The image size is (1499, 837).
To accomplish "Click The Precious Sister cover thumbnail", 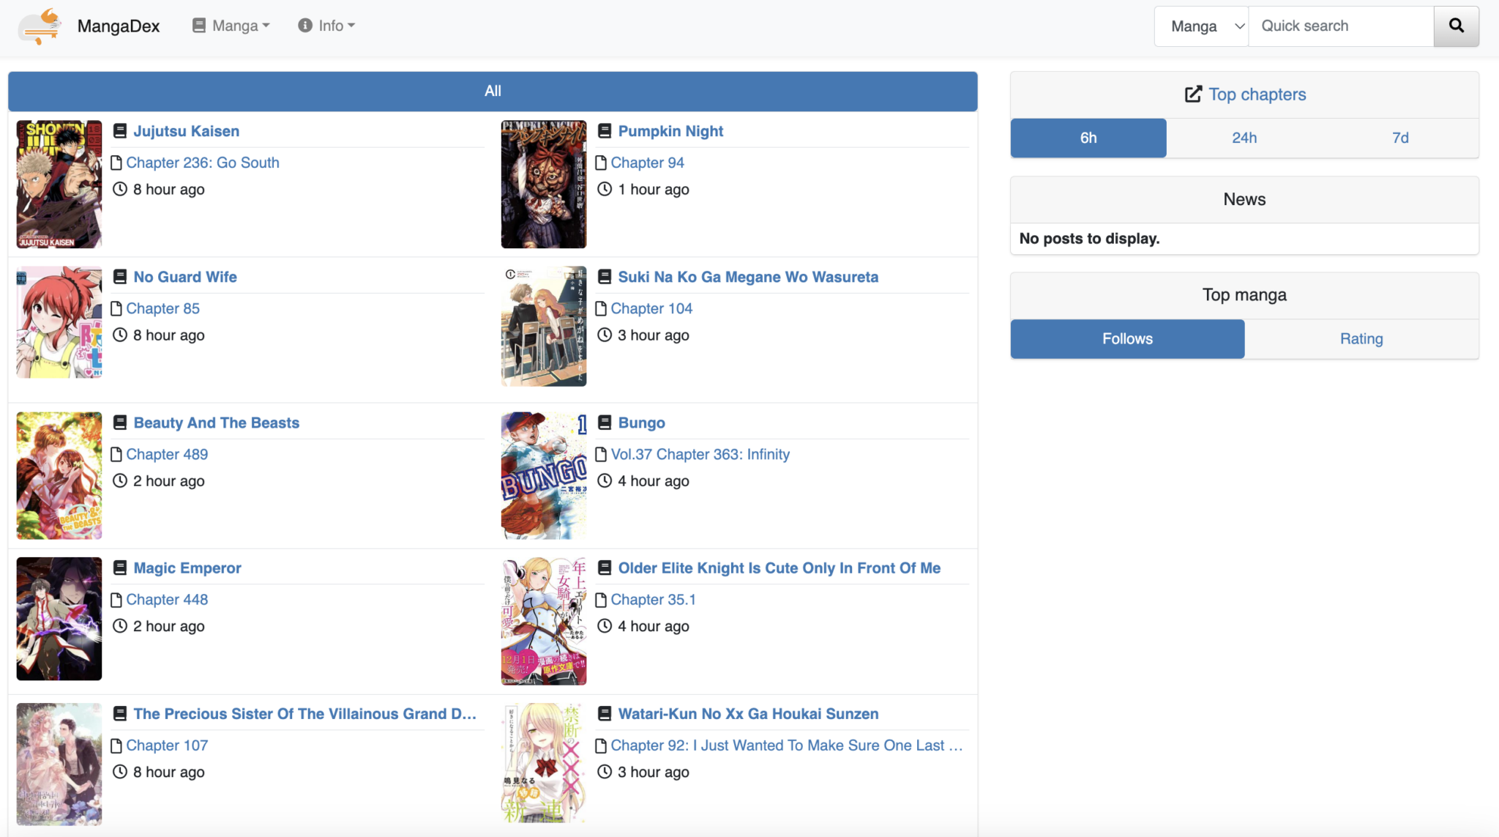I will [x=59, y=764].
